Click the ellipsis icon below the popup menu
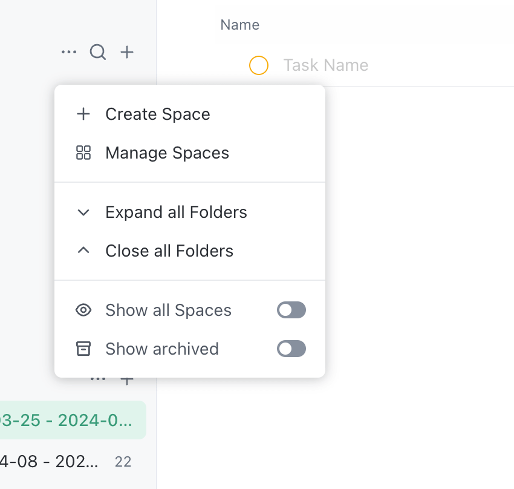Screen dimensions: 514x489 [97, 380]
